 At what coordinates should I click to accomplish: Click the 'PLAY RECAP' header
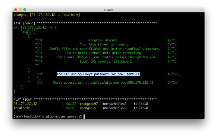(x=23, y=100)
